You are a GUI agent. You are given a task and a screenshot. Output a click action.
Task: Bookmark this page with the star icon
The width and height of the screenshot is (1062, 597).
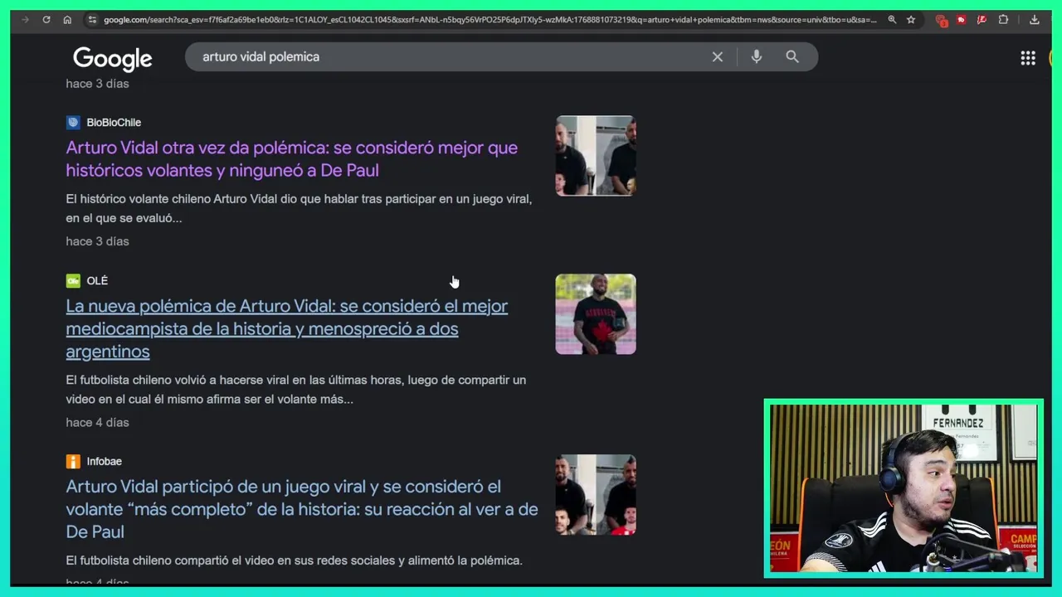pyautogui.click(x=911, y=20)
